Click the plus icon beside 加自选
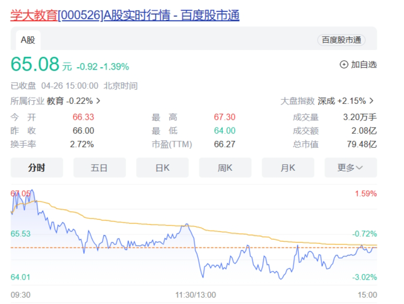The width and height of the screenshot is (404, 304). [x=344, y=64]
